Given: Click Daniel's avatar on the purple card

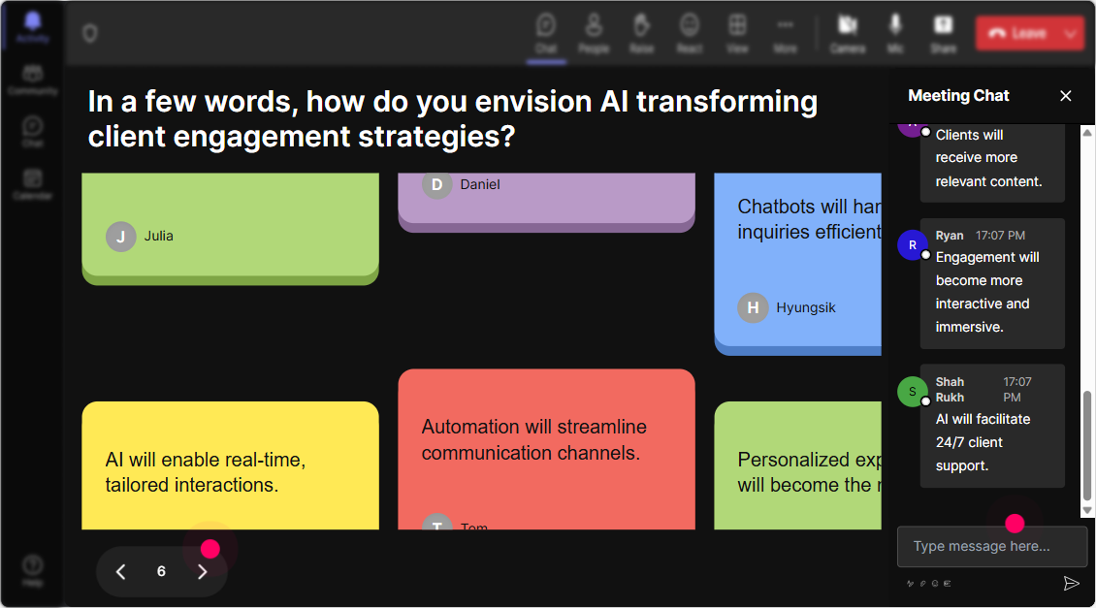Looking at the screenshot, I should pyautogui.click(x=436, y=184).
